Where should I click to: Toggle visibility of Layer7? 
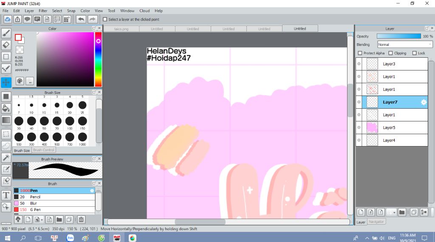tap(359, 102)
